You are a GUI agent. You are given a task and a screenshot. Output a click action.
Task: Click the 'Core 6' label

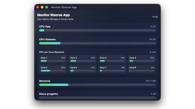click(x=73, y=68)
